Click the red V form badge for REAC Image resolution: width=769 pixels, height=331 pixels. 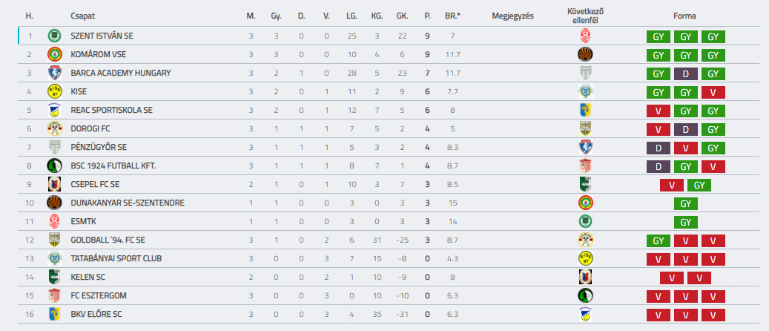[659, 111]
